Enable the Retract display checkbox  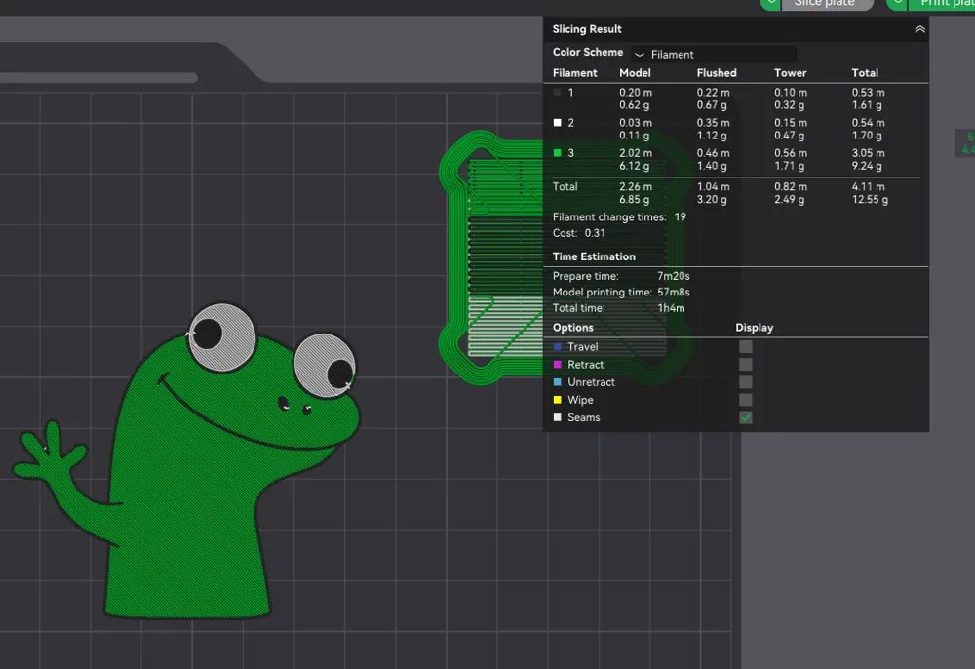click(746, 365)
